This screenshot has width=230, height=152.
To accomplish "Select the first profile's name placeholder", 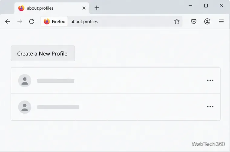I will tap(56, 81).
